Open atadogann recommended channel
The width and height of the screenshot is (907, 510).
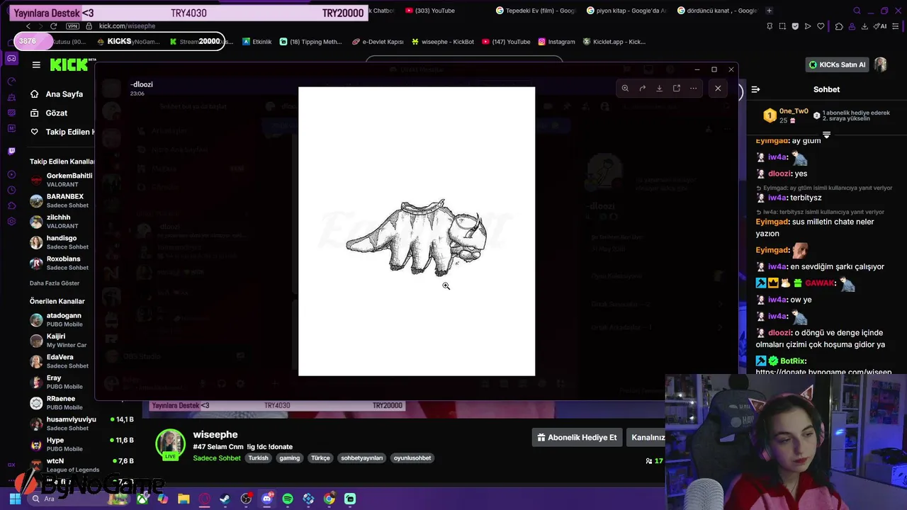coord(62,319)
